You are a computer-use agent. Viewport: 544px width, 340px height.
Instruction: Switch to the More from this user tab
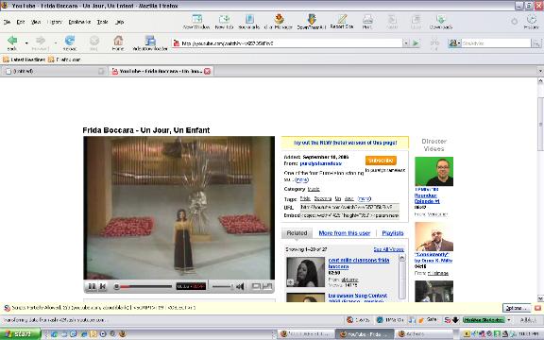point(345,233)
